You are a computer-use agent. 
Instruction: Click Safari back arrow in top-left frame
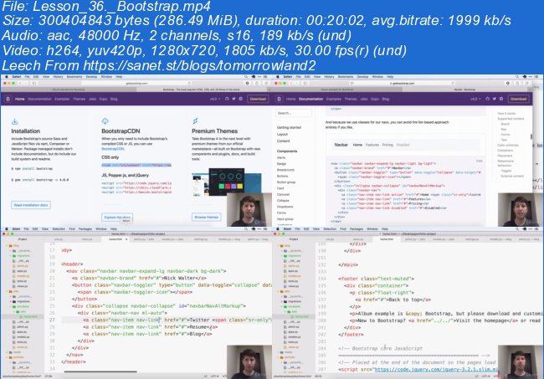[x=20, y=83]
